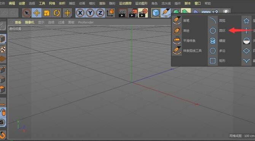This screenshot has height=141, width=255.
Task: Render to Picture Viewer
Action: tap(133, 13)
